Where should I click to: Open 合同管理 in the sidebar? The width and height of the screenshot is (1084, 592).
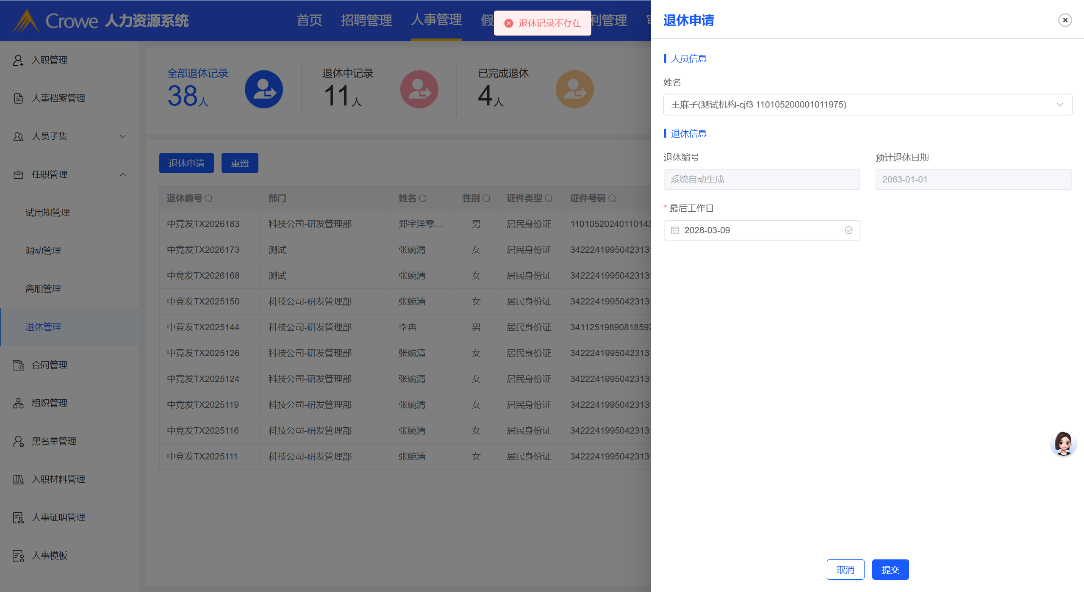(50, 365)
